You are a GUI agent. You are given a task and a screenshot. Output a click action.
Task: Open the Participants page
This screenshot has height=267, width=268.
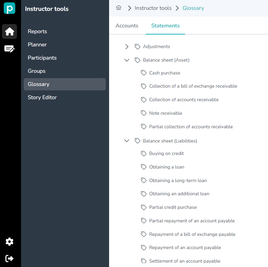[42, 58]
